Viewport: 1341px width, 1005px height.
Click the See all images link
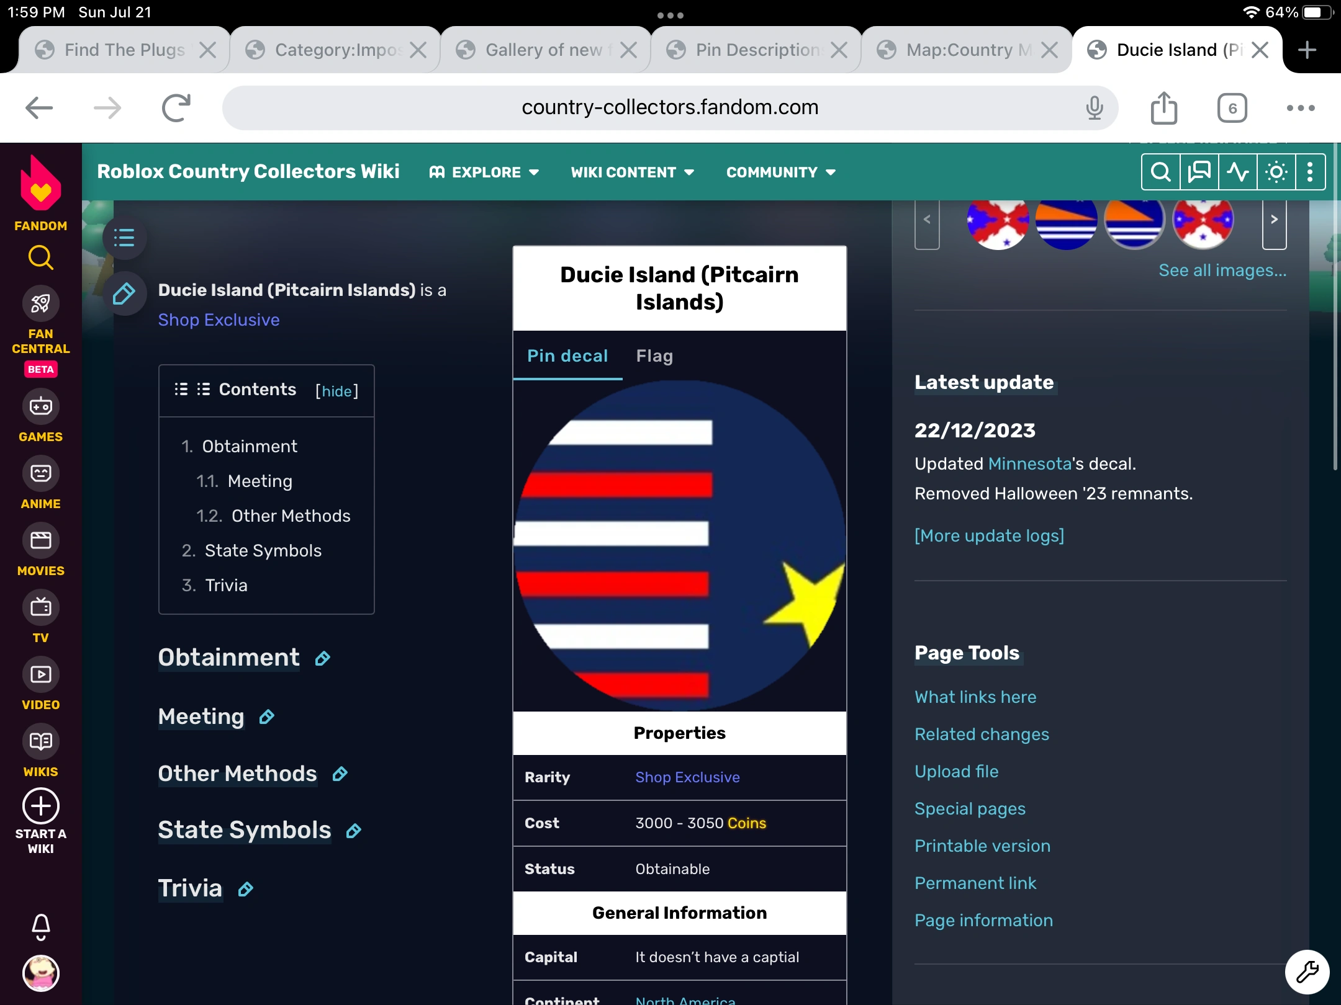pyautogui.click(x=1222, y=270)
